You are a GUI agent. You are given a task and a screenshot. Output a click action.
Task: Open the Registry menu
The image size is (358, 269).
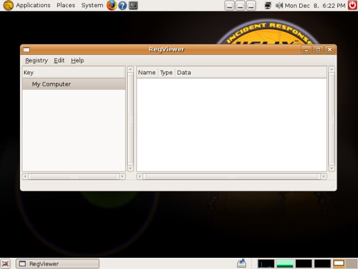36,61
